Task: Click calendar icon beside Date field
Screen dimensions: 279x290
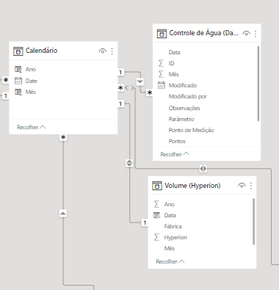Action: (x=18, y=81)
